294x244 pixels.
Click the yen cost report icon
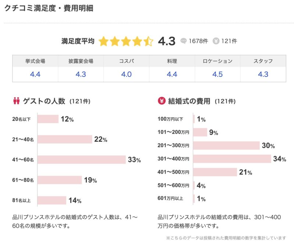pos(216,41)
